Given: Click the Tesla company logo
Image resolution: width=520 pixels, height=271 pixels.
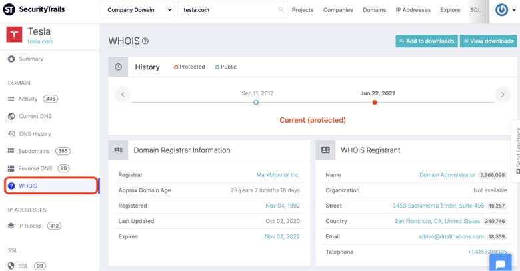Looking at the screenshot, I should click(14, 35).
